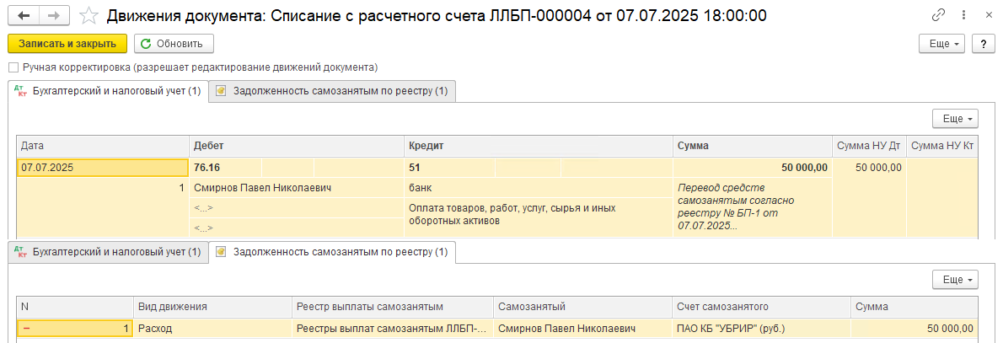
Task: Click the Обновить button
Action: tap(174, 44)
